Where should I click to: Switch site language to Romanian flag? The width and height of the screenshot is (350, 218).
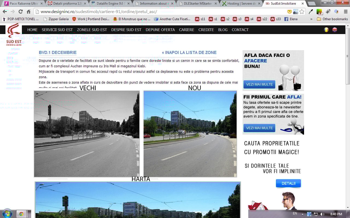(326, 30)
